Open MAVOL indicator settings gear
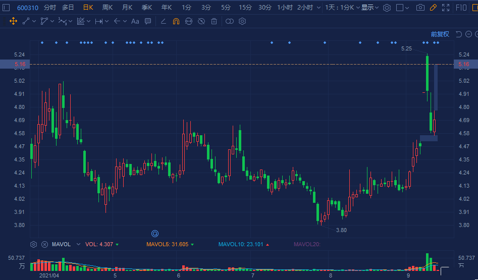The image size is (478, 280). pyautogui.click(x=33, y=244)
